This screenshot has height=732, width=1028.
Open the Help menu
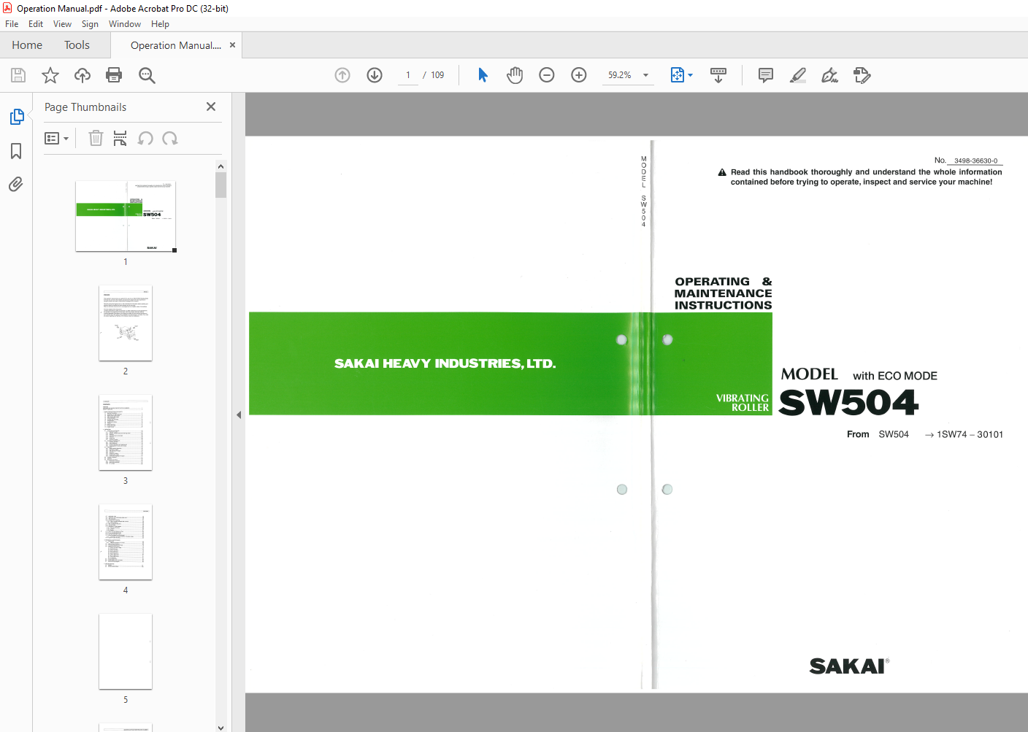click(160, 24)
